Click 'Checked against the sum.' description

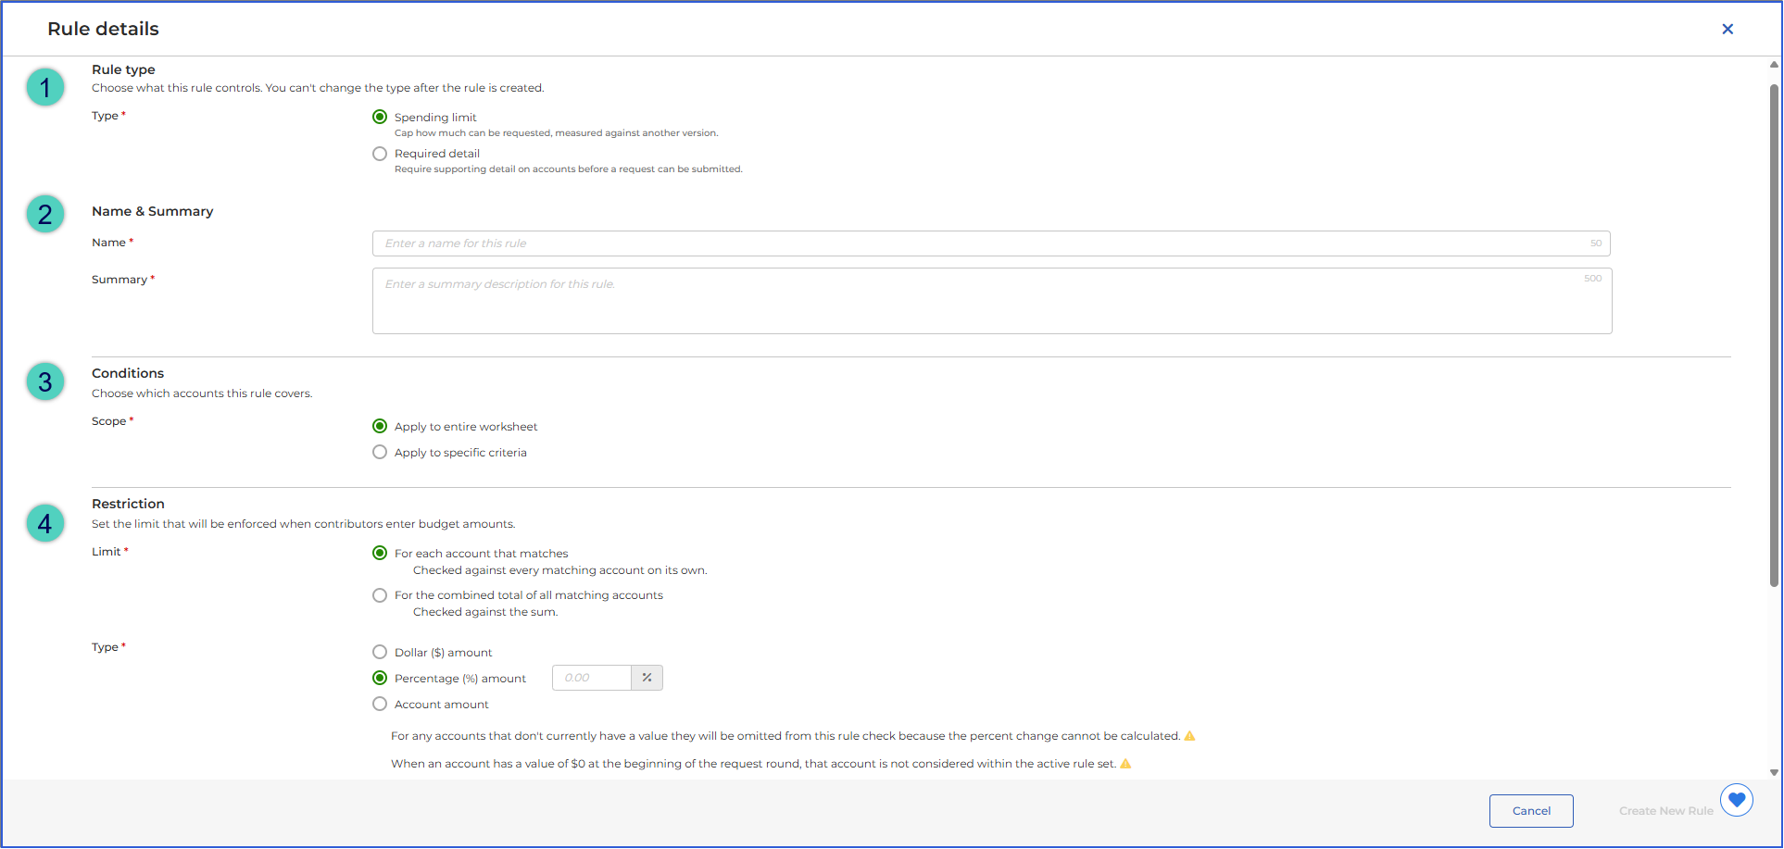485,612
